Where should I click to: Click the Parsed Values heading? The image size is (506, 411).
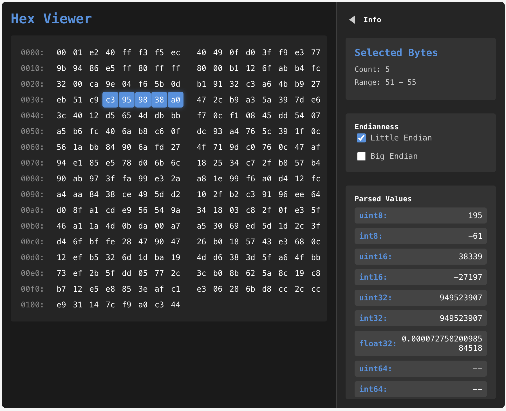[x=383, y=199]
